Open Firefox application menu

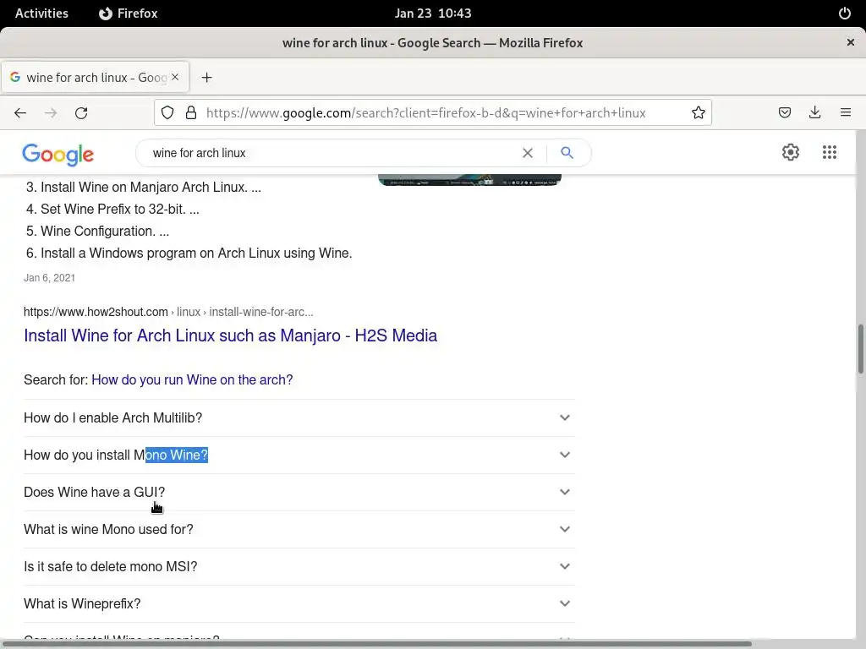point(846,113)
